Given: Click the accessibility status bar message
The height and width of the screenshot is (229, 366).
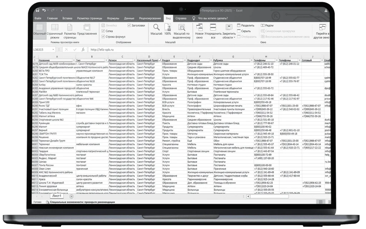Looking at the screenshot, I should click(83, 202).
